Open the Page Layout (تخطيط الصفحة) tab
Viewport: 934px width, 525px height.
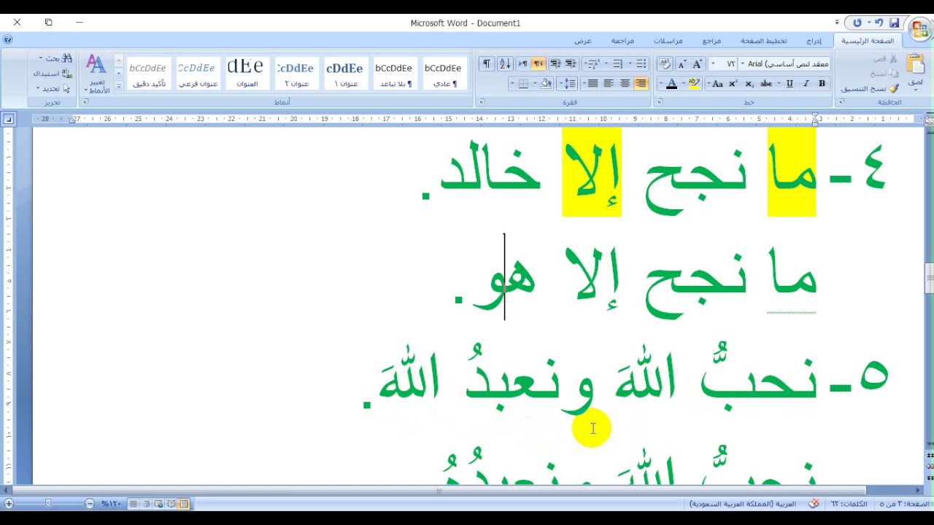(x=763, y=41)
